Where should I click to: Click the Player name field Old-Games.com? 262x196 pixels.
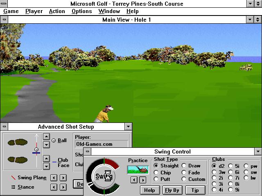102,144
